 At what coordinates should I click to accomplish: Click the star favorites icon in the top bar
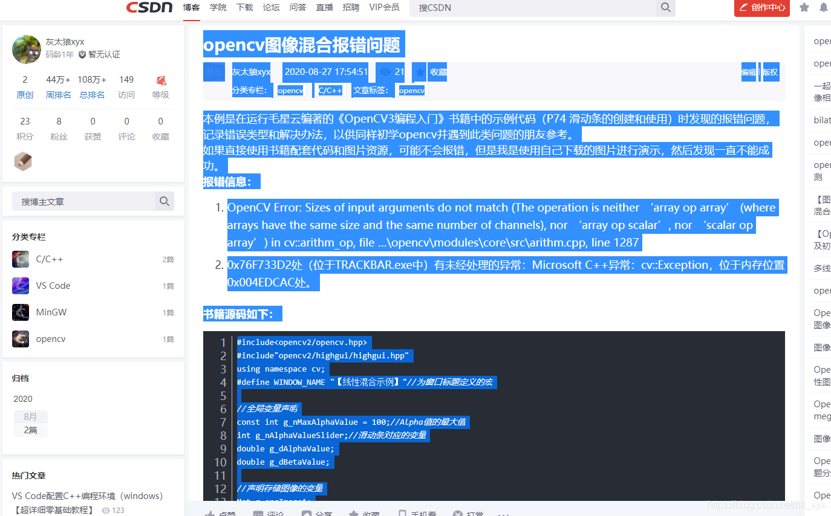pyautogui.click(x=804, y=8)
